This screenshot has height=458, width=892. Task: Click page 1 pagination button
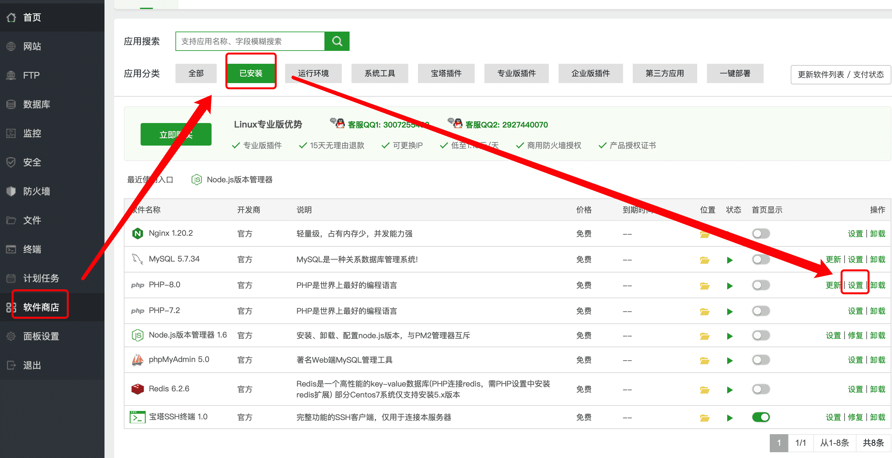click(x=779, y=443)
